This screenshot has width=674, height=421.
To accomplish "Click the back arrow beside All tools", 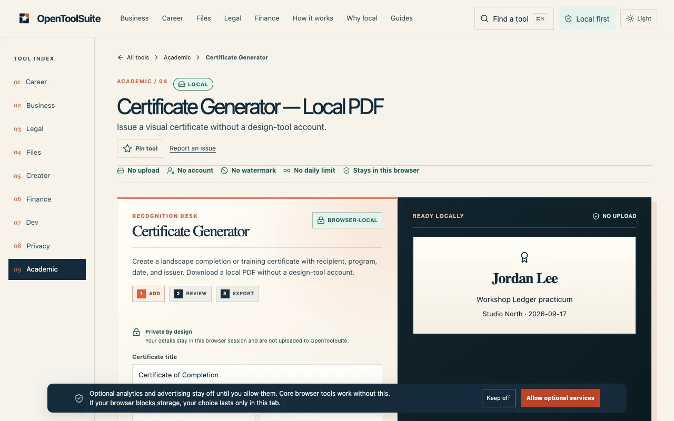I will coord(121,57).
